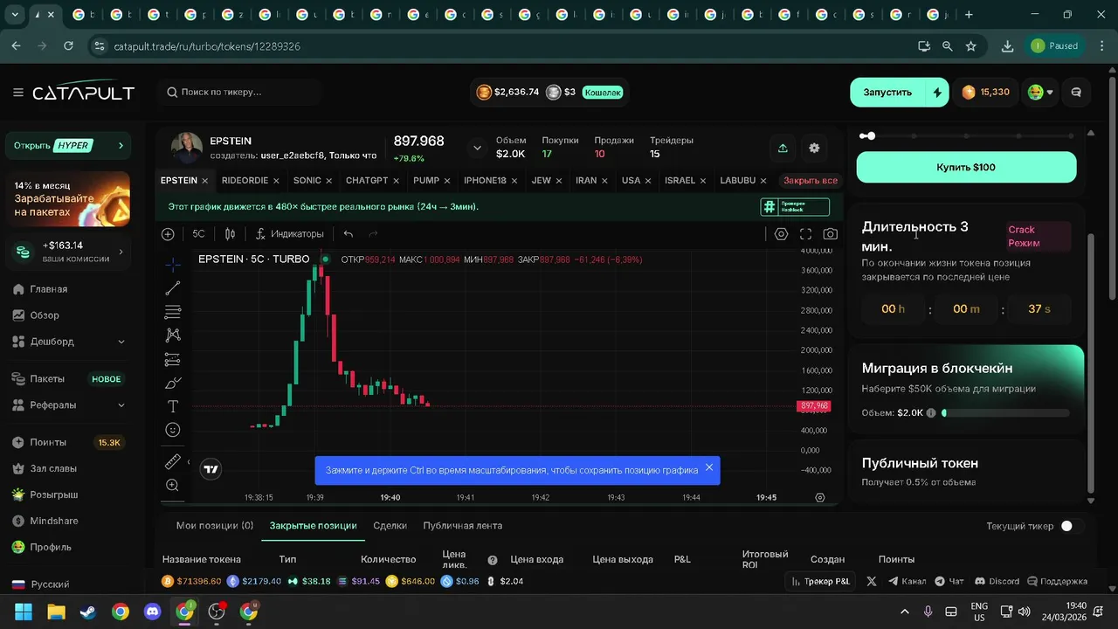Open the Fibonacci retracement tool
This screenshot has width=1118, height=629.
173,312
